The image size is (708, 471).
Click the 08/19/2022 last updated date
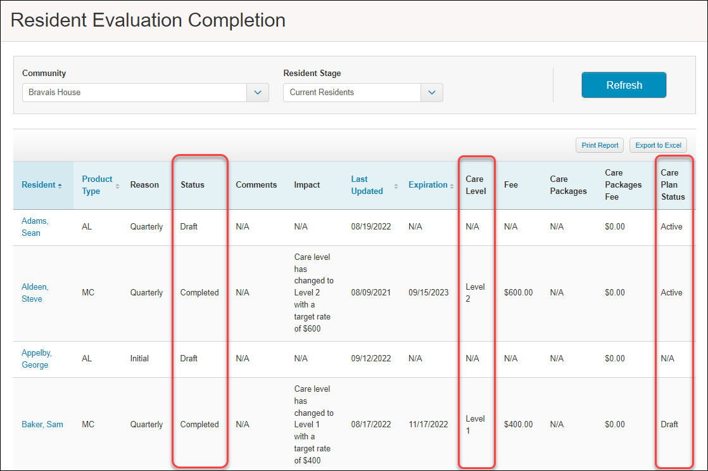pyautogui.click(x=370, y=226)
